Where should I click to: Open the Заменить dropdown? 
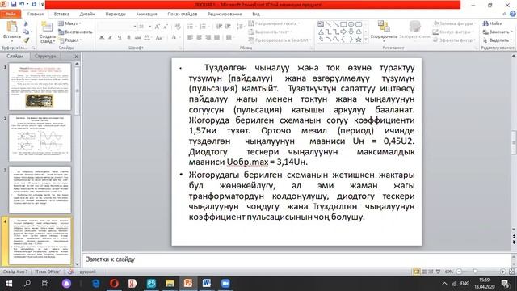498,32
